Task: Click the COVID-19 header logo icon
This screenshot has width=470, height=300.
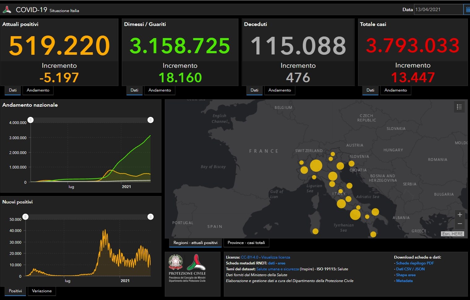Action: 7,10
